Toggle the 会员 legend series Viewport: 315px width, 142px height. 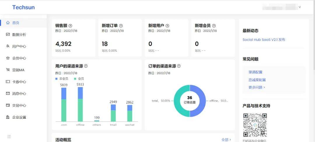78,79
